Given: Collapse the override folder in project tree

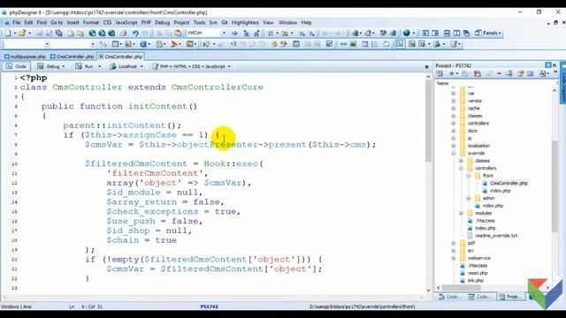Looking at the screenshot, I should point(454,153).
